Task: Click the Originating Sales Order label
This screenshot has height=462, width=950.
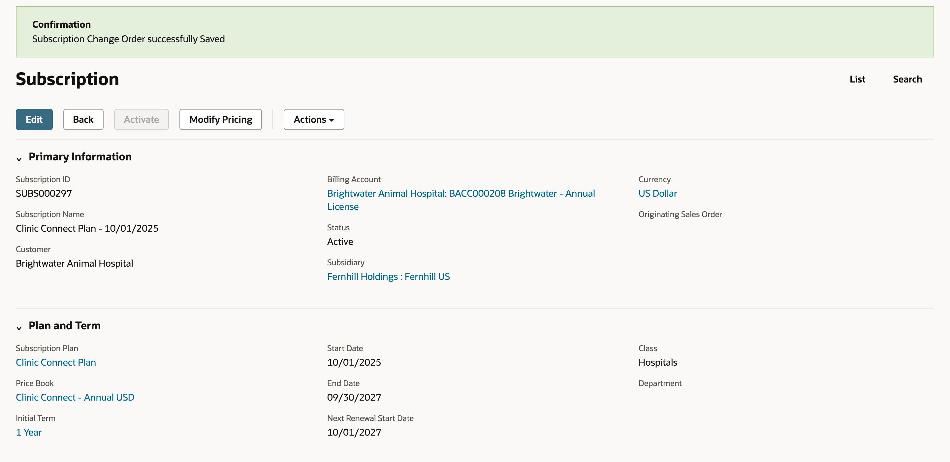Action: coord(680,214)
